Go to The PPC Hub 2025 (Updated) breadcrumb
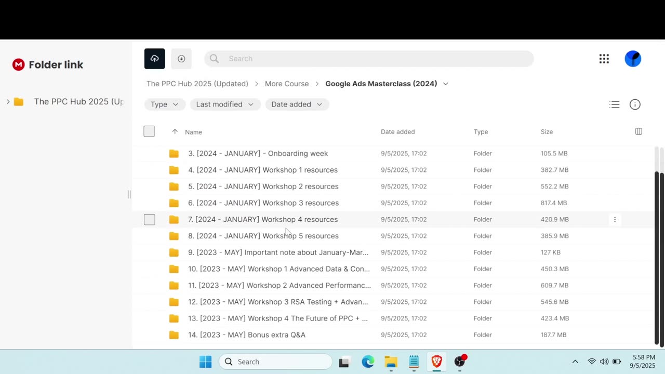This screenshot has width=665, height=374. tap(197, 84)
